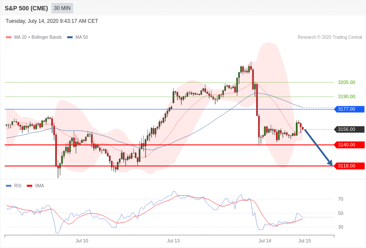This screenshot has width=366, height=248.
Task: Click the pink MA 20 + Bollinger Bands legend swatch
Action: click(9, 37)
